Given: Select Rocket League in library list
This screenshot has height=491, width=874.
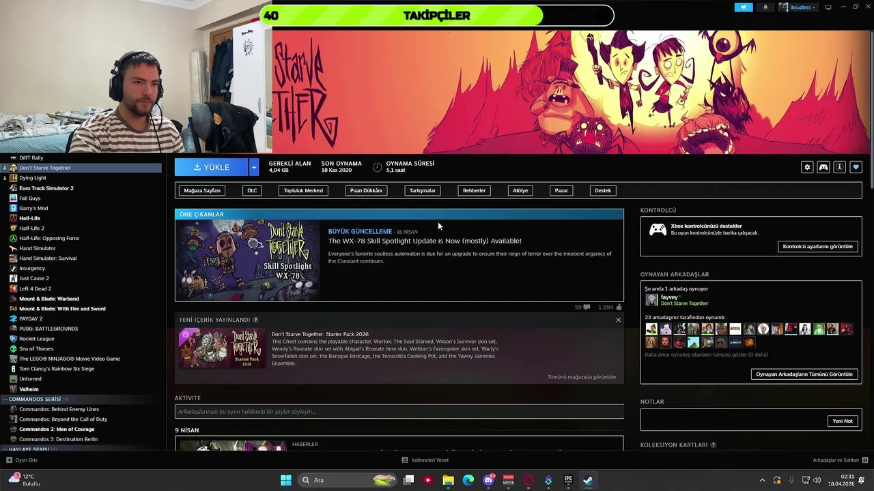Looking at the screenshot, I should pos(37,339).
